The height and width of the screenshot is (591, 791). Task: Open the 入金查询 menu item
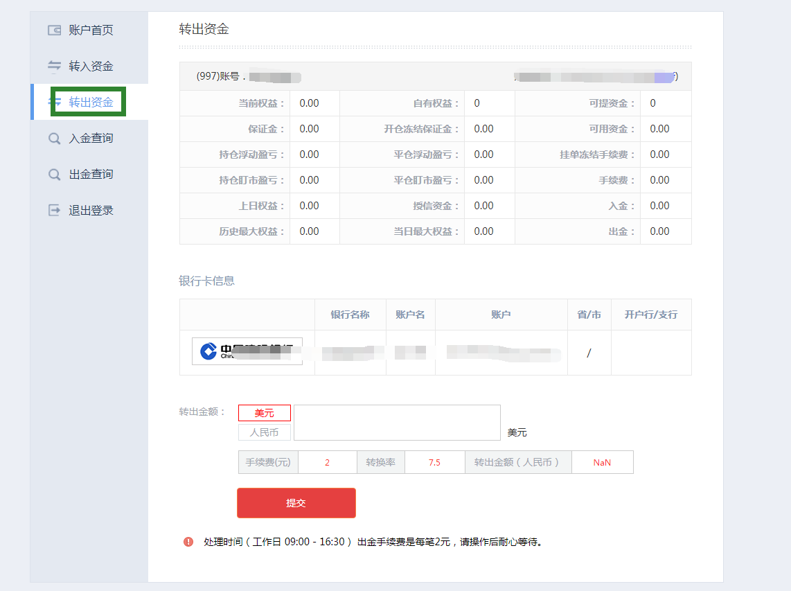point(91,139)
